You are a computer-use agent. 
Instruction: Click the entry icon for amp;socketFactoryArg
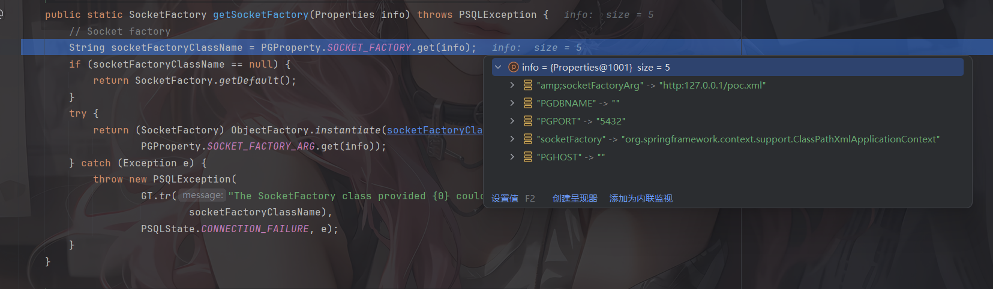click(528, 86)
